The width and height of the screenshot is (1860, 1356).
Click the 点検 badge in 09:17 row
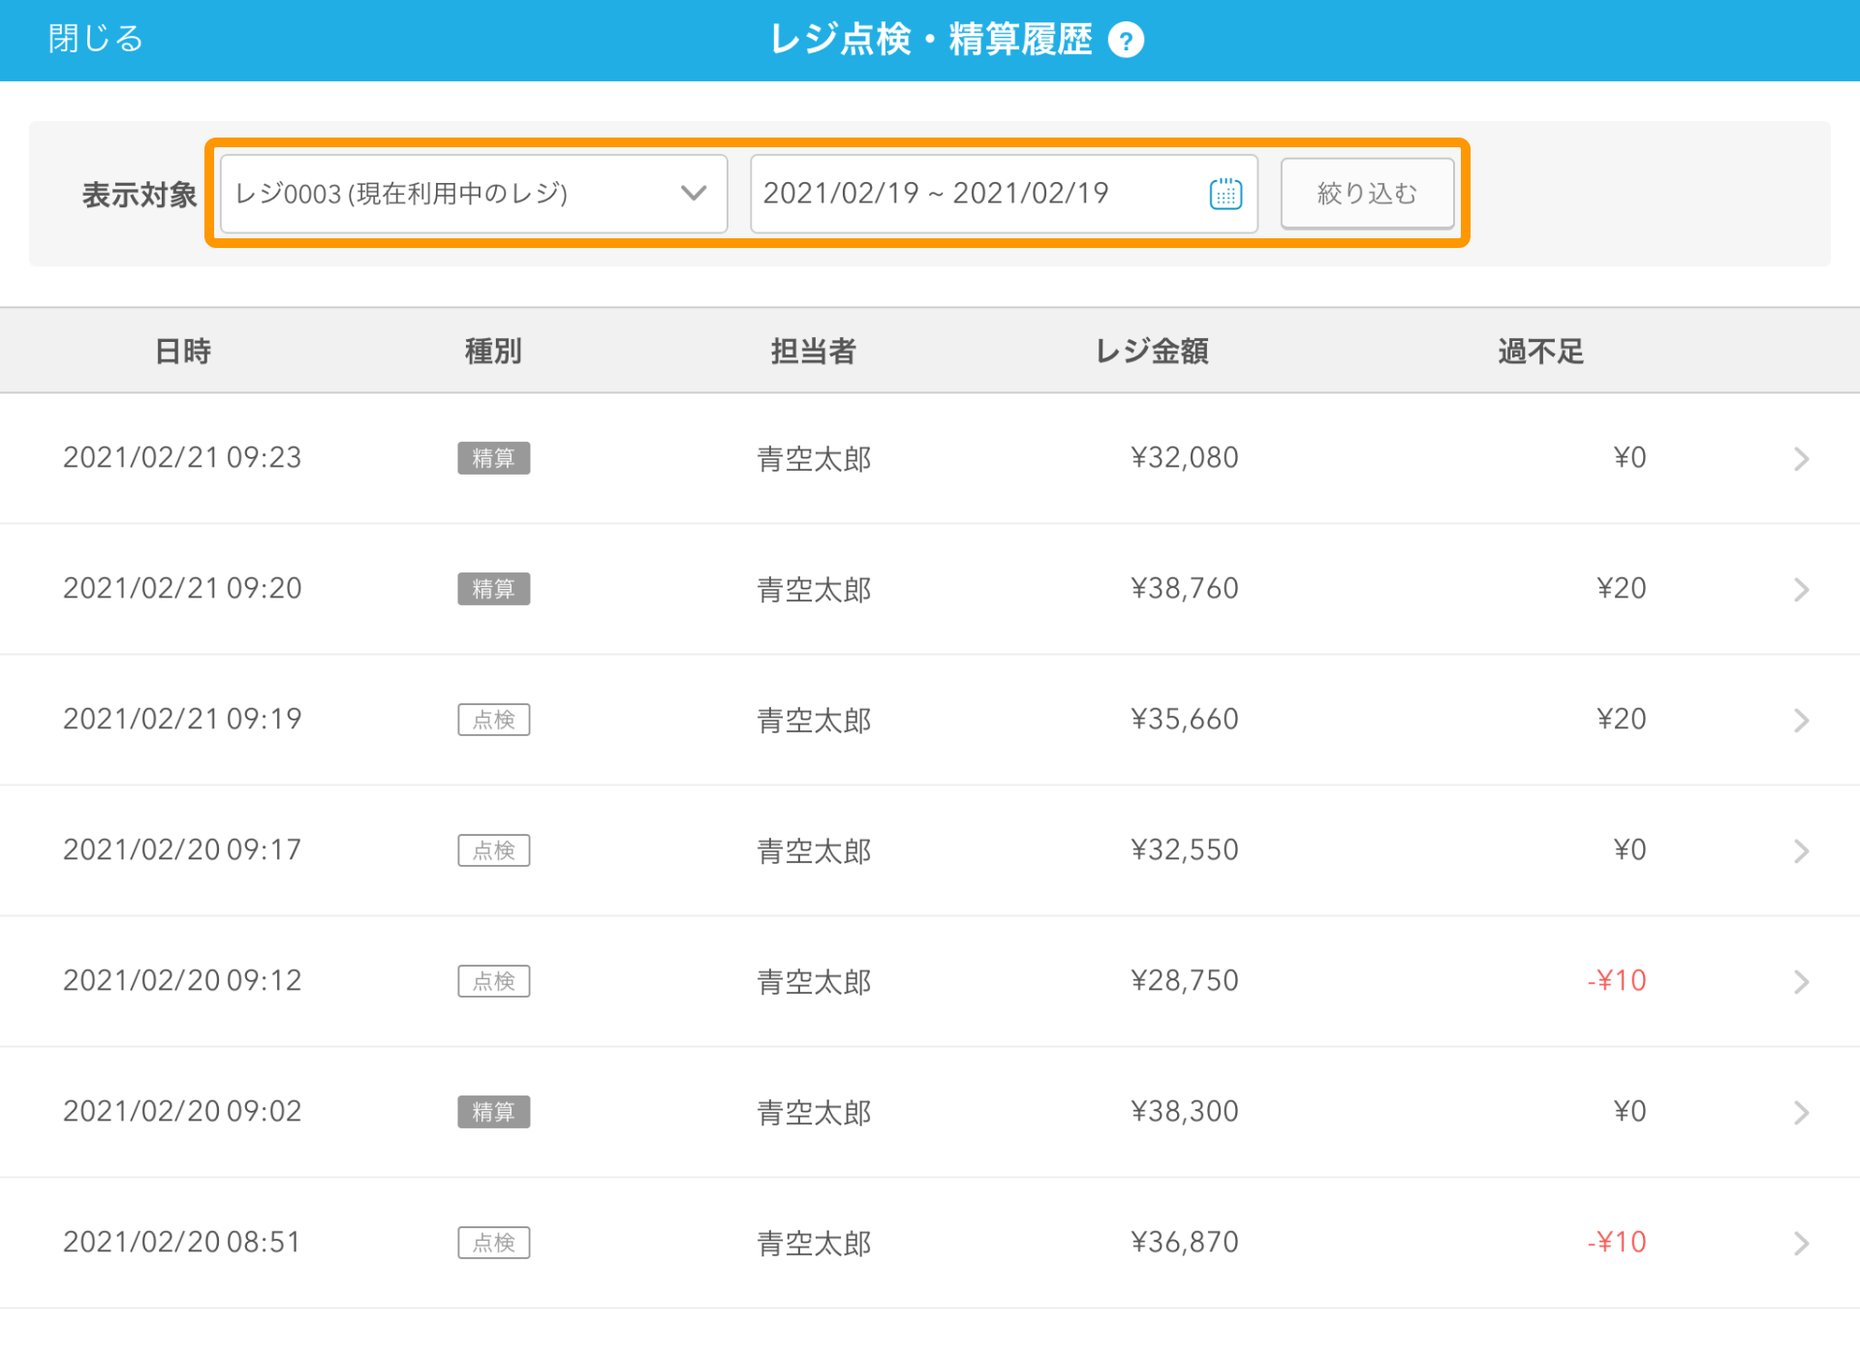click(494, 850)
